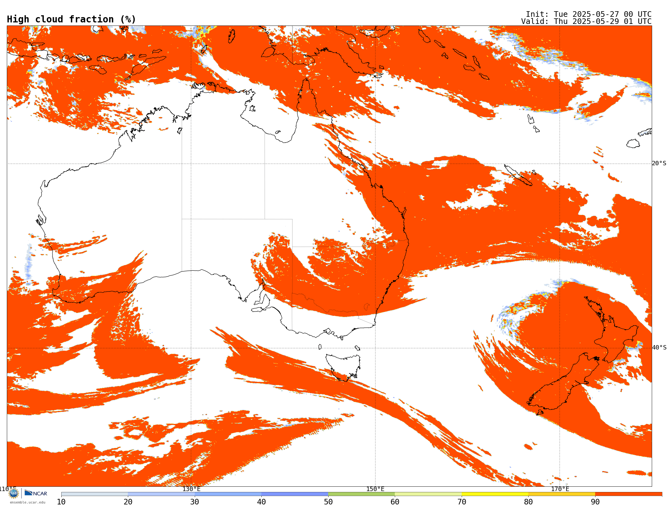The height and width of the screenshot is (506, 672).
Task: Click the 30–40 blue colorbar segment
Action: pos(228,494)
